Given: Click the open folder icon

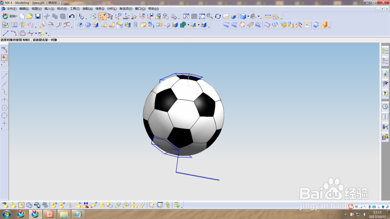Looking at the screenshot, I should (30, 16).
